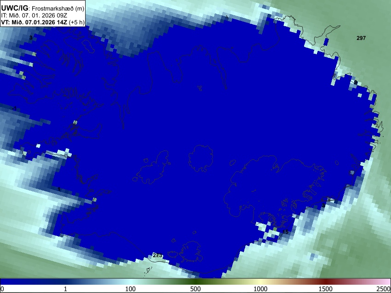Click the dark green section of the color bar
Viewport: 391px width, 293px height.
[195, 282]
